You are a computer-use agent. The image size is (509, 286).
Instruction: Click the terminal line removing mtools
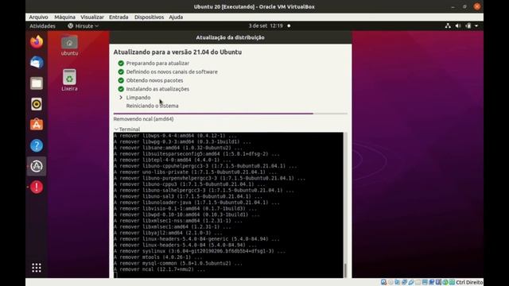pyautogui.click(x=157, y=257)
